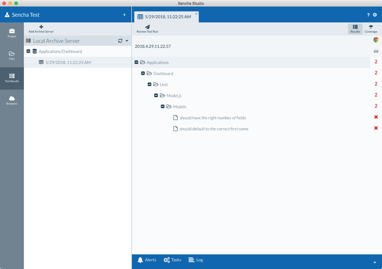382x269 pixels.
Task: Select test 'should default to the correct first name'
Action: pos(214,129)
